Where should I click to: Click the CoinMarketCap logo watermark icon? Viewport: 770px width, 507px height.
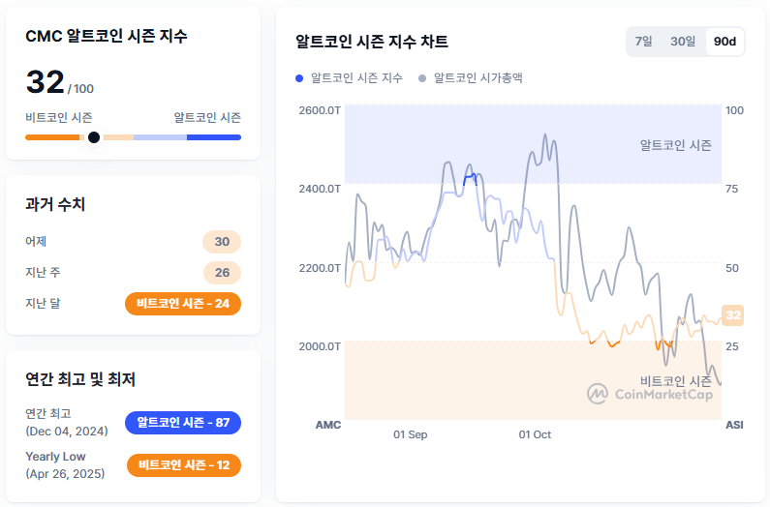pyautogui.click(x=598, y=393)
